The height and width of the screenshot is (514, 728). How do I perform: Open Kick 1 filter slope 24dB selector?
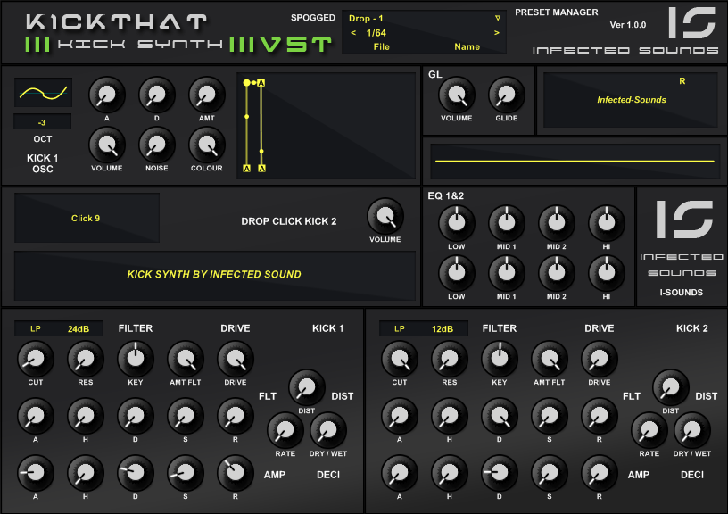tap(79, 328)
